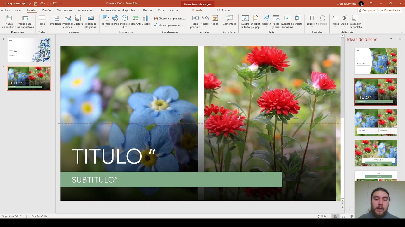Switch to the Inicio tab
The height and width of the screenshot is (227, 405).
pos(18,10)
